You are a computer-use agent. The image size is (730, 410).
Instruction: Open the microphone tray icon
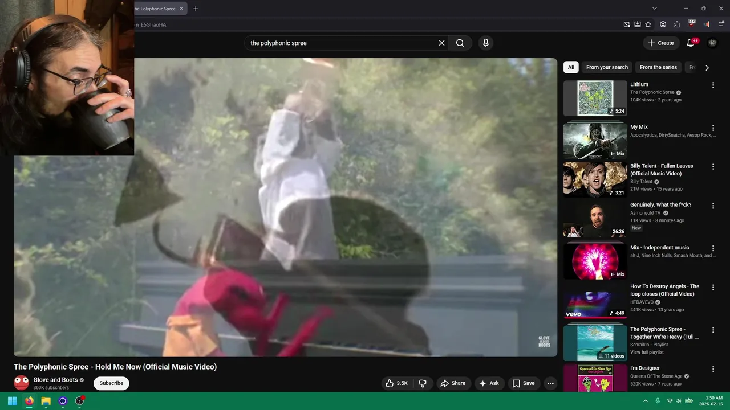click(658, 401)
